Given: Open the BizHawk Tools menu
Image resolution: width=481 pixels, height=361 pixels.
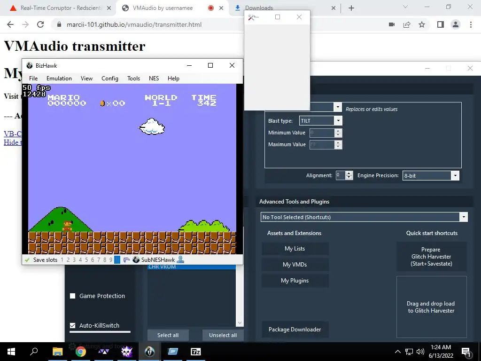Looking at the screenshot, I should coord(133,78).
